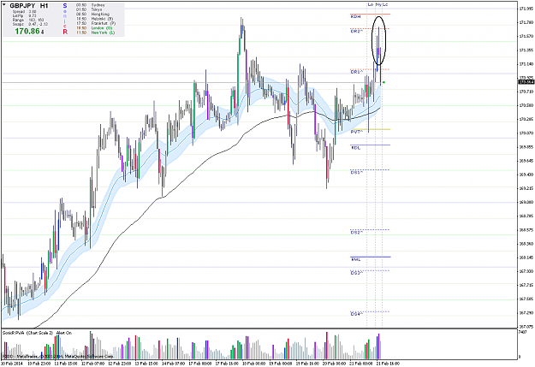Viewport: 535px width, 367px height.
Task: Click the 21 Feb 16:00 label on time axis
Action: pos(388,364)
